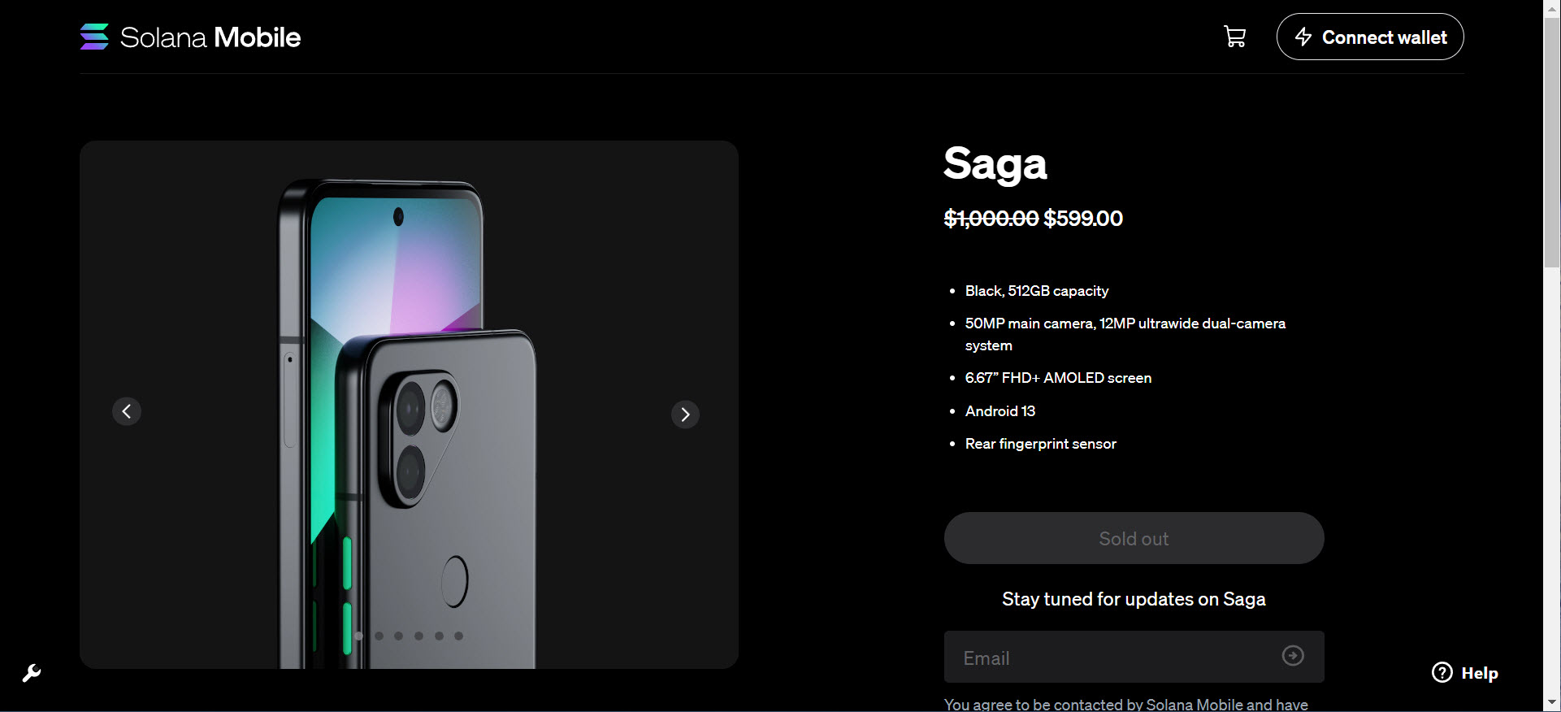
Task: Open the wrench settings icon at bottom left
Action: coord(32,673)
